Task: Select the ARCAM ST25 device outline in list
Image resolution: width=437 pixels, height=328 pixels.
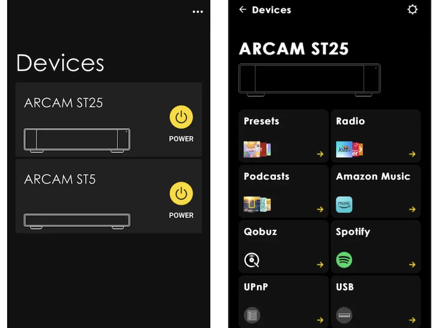Action: tap(77, 140)
